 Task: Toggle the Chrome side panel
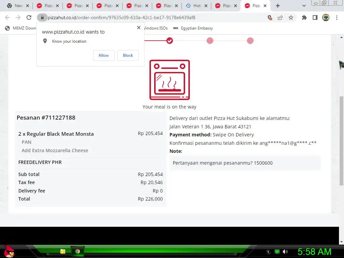pos(315,17)
